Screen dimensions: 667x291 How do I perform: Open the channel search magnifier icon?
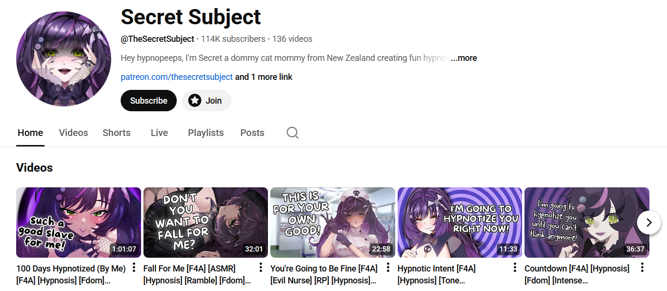click(293, 133)
